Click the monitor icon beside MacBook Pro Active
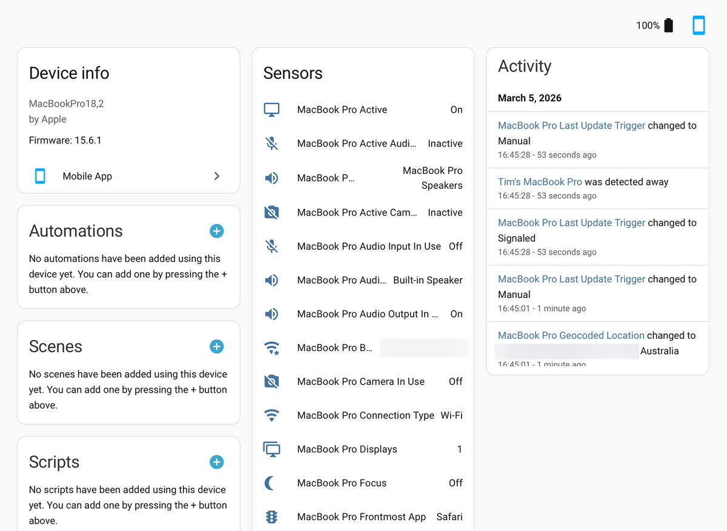727x531 pixels. [x=271, y=110]
